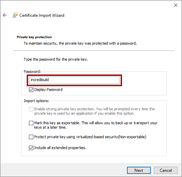Click the 'Import options:' group label
The width and height of the screenshot is (182, 177).
pos(37,101)
